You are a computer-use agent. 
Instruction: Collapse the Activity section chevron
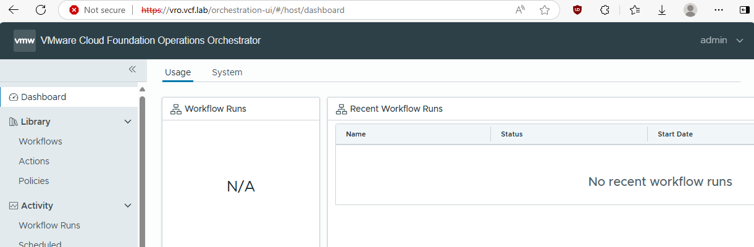[x=128, y=206]
